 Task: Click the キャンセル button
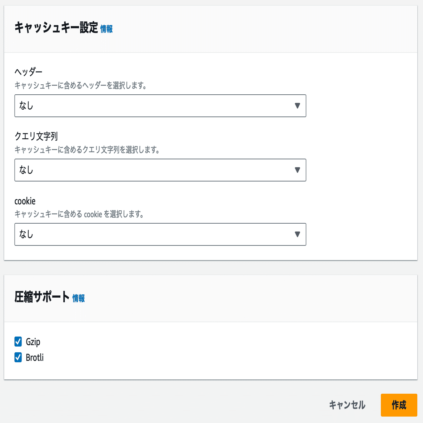pos(347,405)
